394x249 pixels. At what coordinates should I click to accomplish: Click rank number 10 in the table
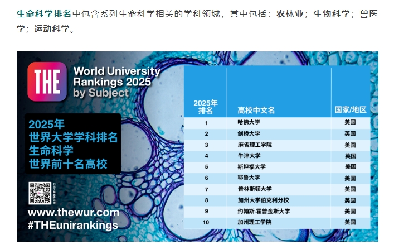point(206,222)
